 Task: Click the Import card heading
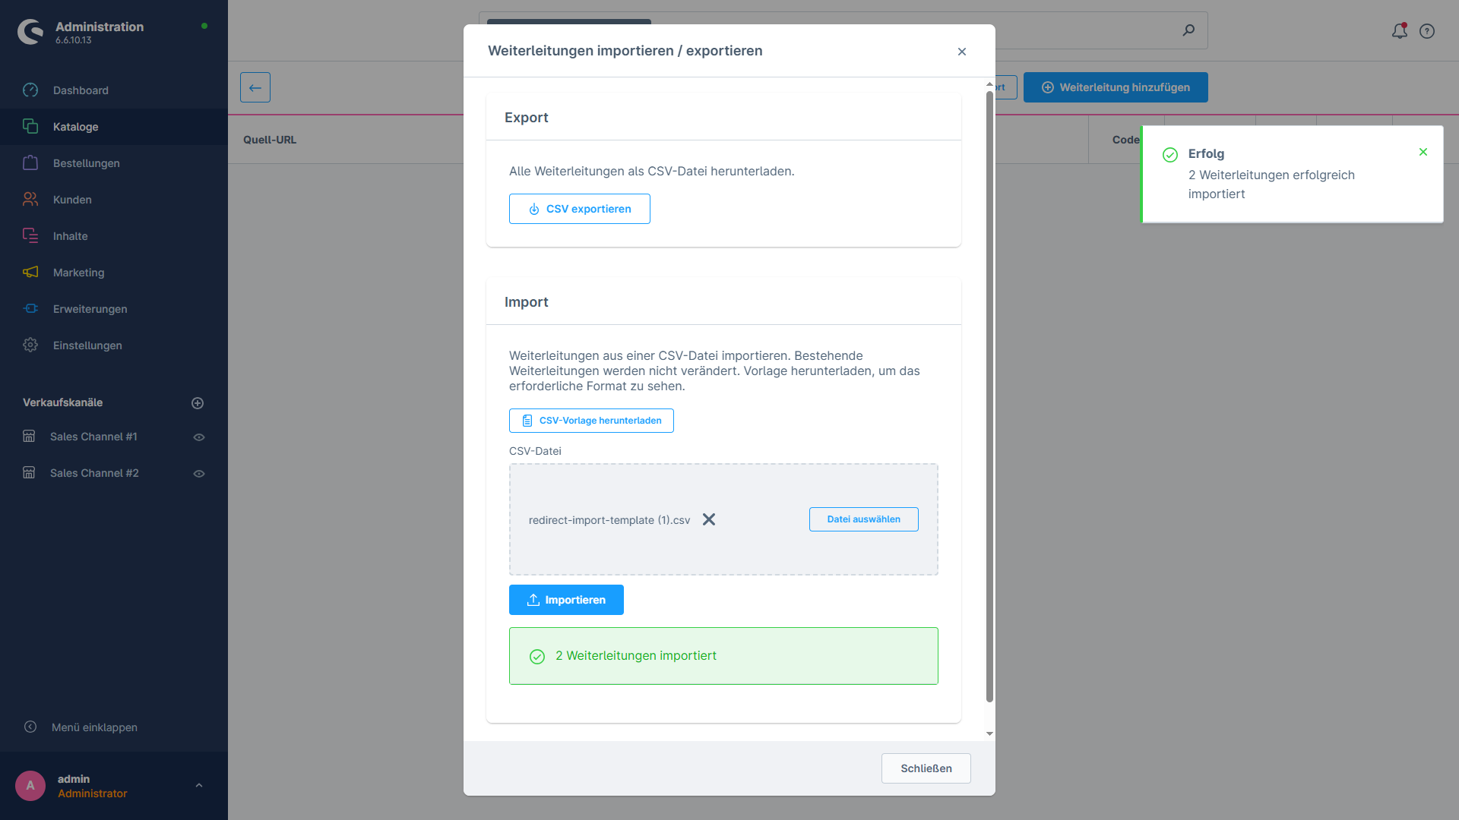[526, 302]
